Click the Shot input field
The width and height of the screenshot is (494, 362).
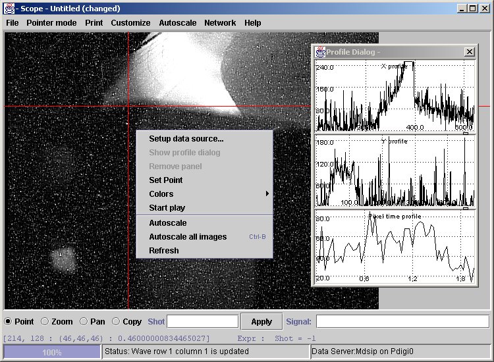click(x=202, y=321)
